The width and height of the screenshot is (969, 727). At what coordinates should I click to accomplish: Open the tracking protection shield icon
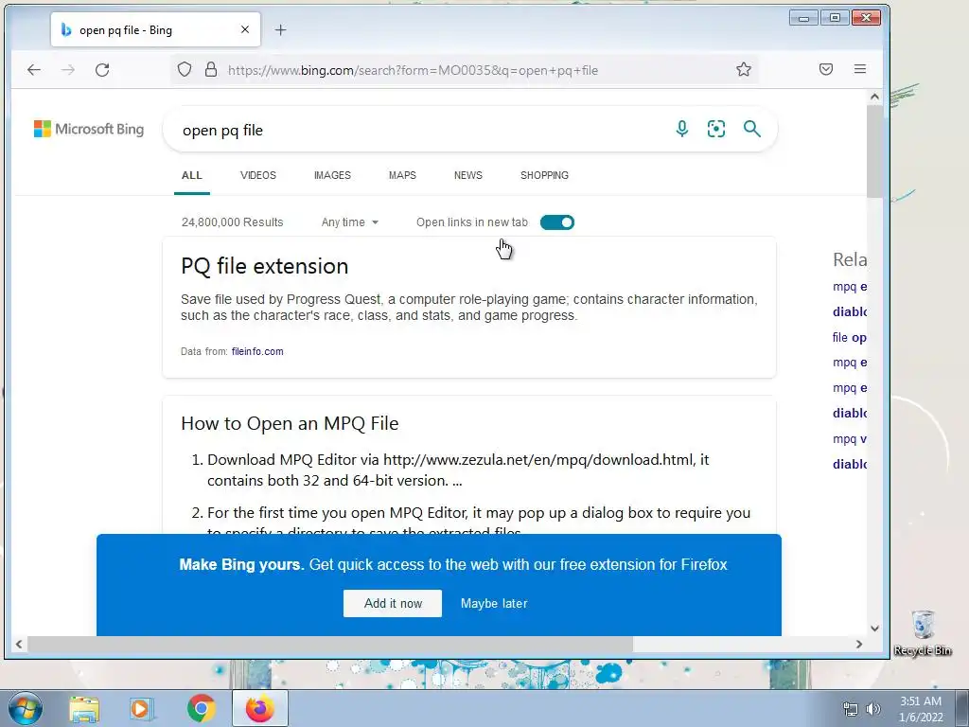185,69
